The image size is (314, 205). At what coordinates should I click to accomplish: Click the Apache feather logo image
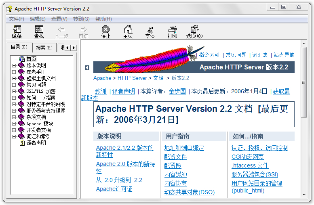click(154, 59)
